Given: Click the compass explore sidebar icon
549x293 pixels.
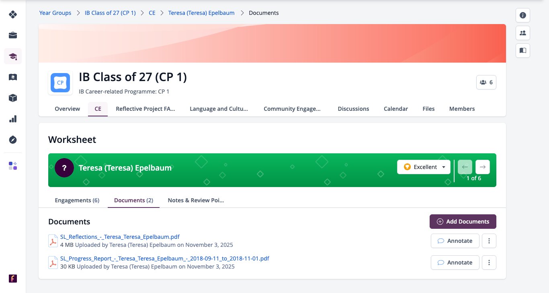Looking at the screenshot, I should (x=13, y=140).
